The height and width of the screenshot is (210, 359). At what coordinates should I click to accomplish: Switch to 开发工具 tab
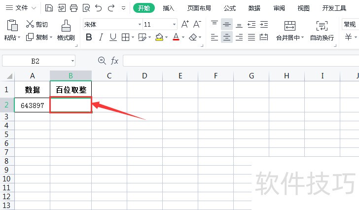334,8
